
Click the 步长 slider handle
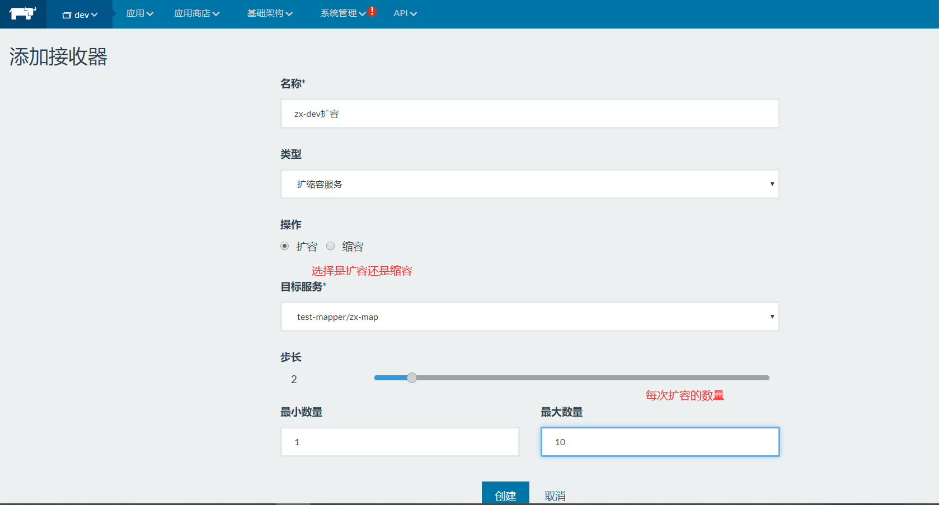412,377
